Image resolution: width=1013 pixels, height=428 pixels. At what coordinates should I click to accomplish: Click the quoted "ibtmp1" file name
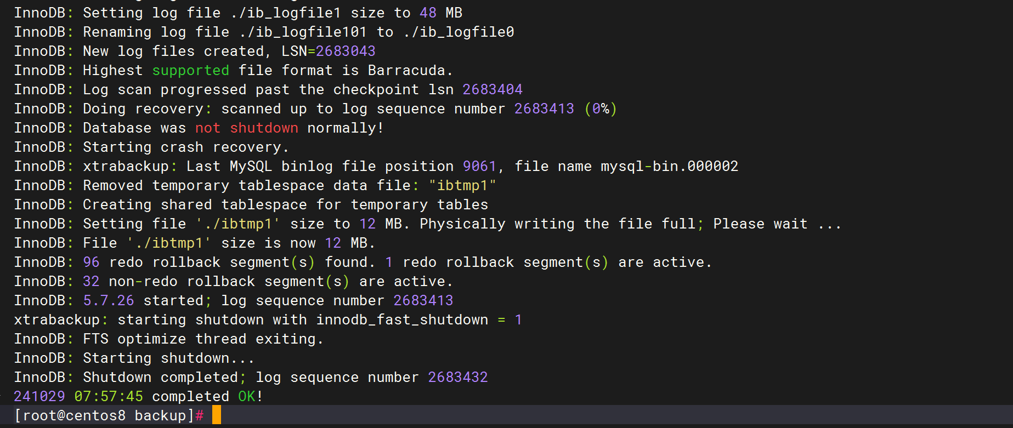pos(462,185)
